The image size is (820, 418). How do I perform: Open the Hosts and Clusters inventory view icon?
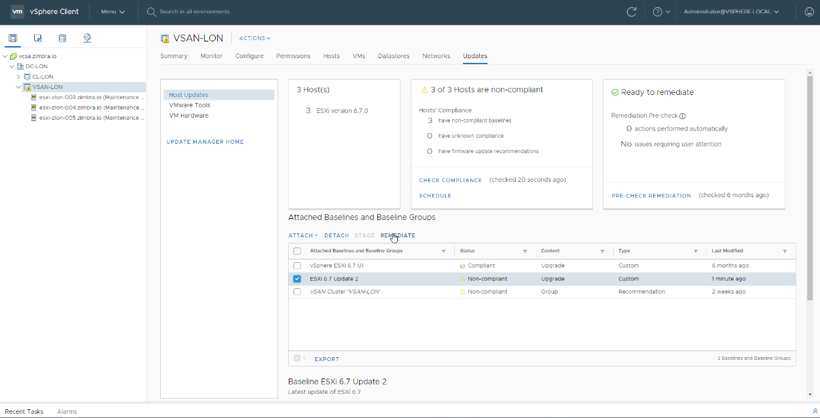[13, 38]
